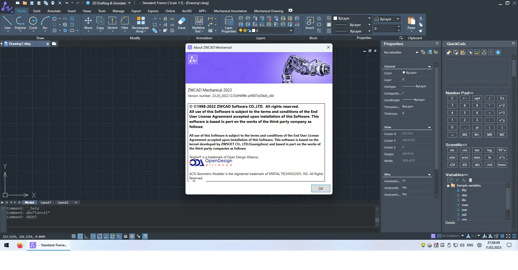Click the sqrt button in QuickCalc
The height and width of the screenshot is (270, 518).
477,98
